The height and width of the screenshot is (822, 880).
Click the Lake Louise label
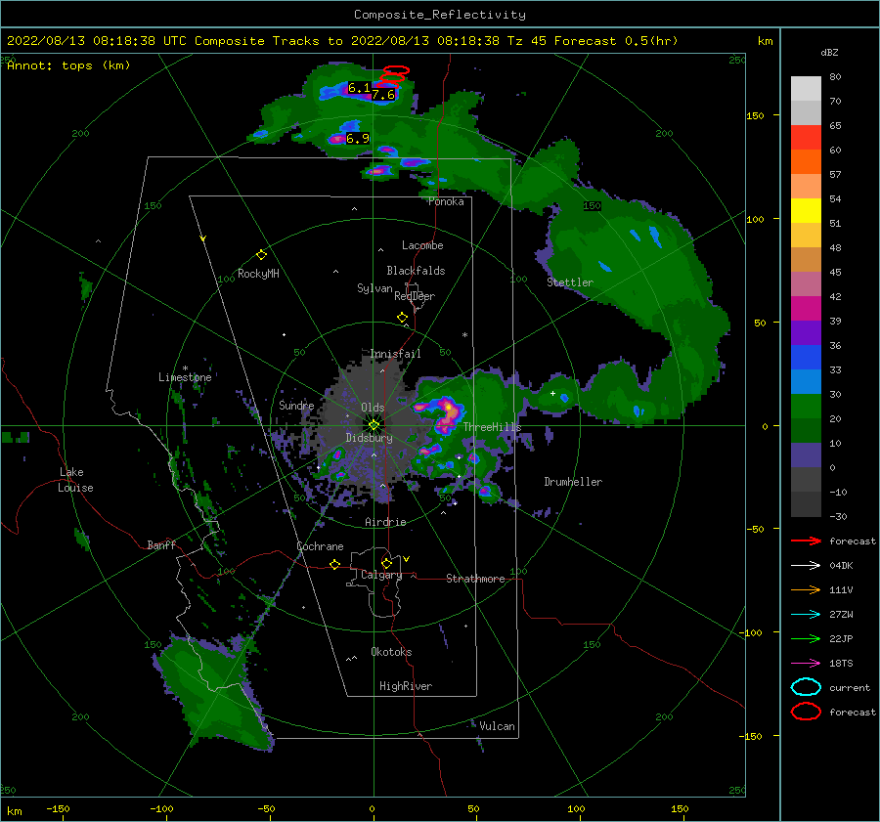75,480
